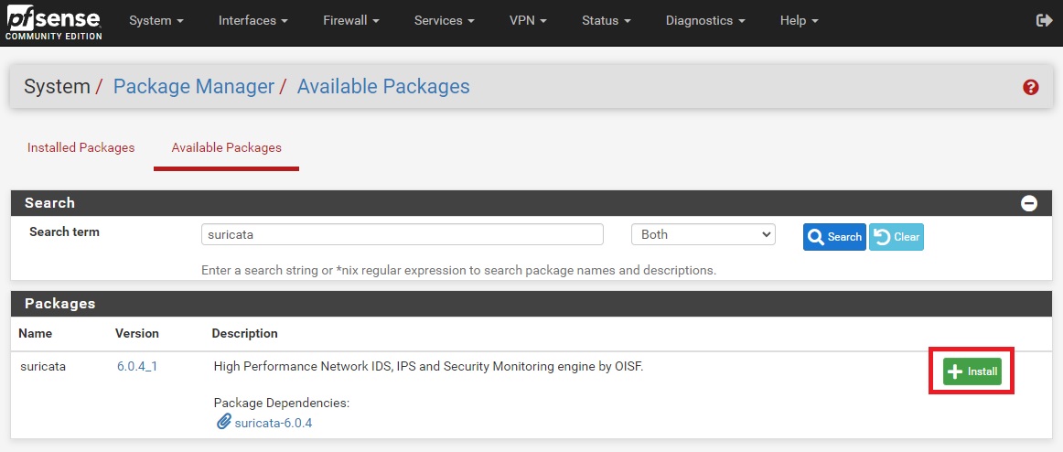
Task: Open the Firewall menu
Action: pos(351,20)
